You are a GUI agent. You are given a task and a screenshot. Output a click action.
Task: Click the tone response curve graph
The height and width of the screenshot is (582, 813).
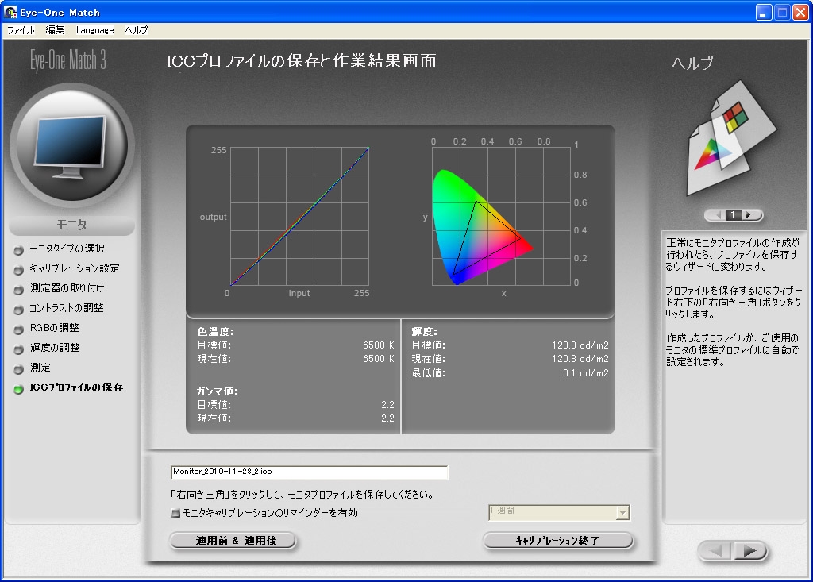pos(299,216)
